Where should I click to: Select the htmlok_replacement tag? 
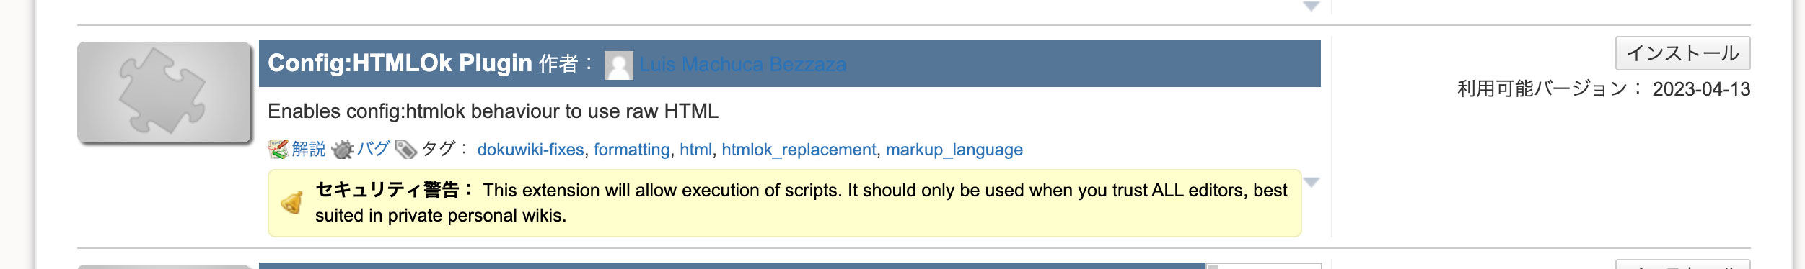tap(799, 150)
